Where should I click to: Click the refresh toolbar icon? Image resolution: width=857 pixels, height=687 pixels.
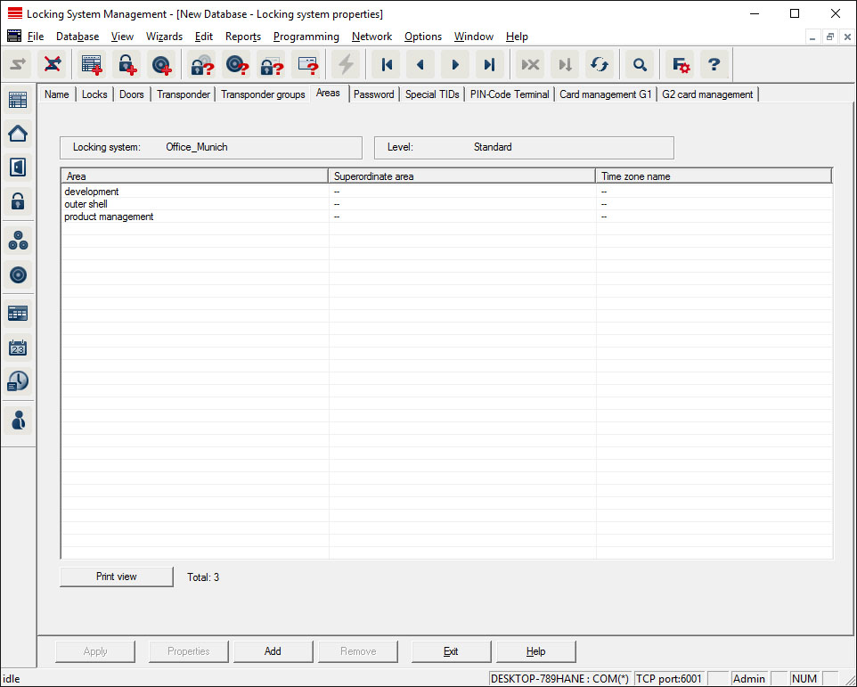point(600,65)
